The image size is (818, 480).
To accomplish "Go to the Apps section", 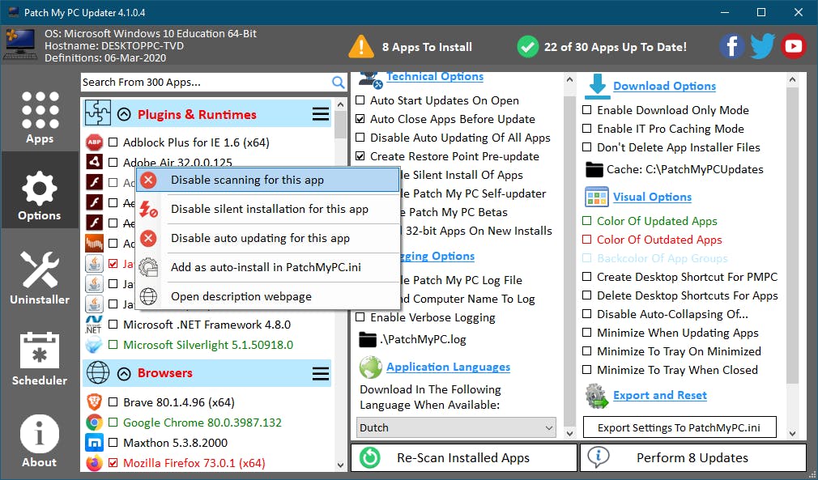I will [x=40, y=118].
